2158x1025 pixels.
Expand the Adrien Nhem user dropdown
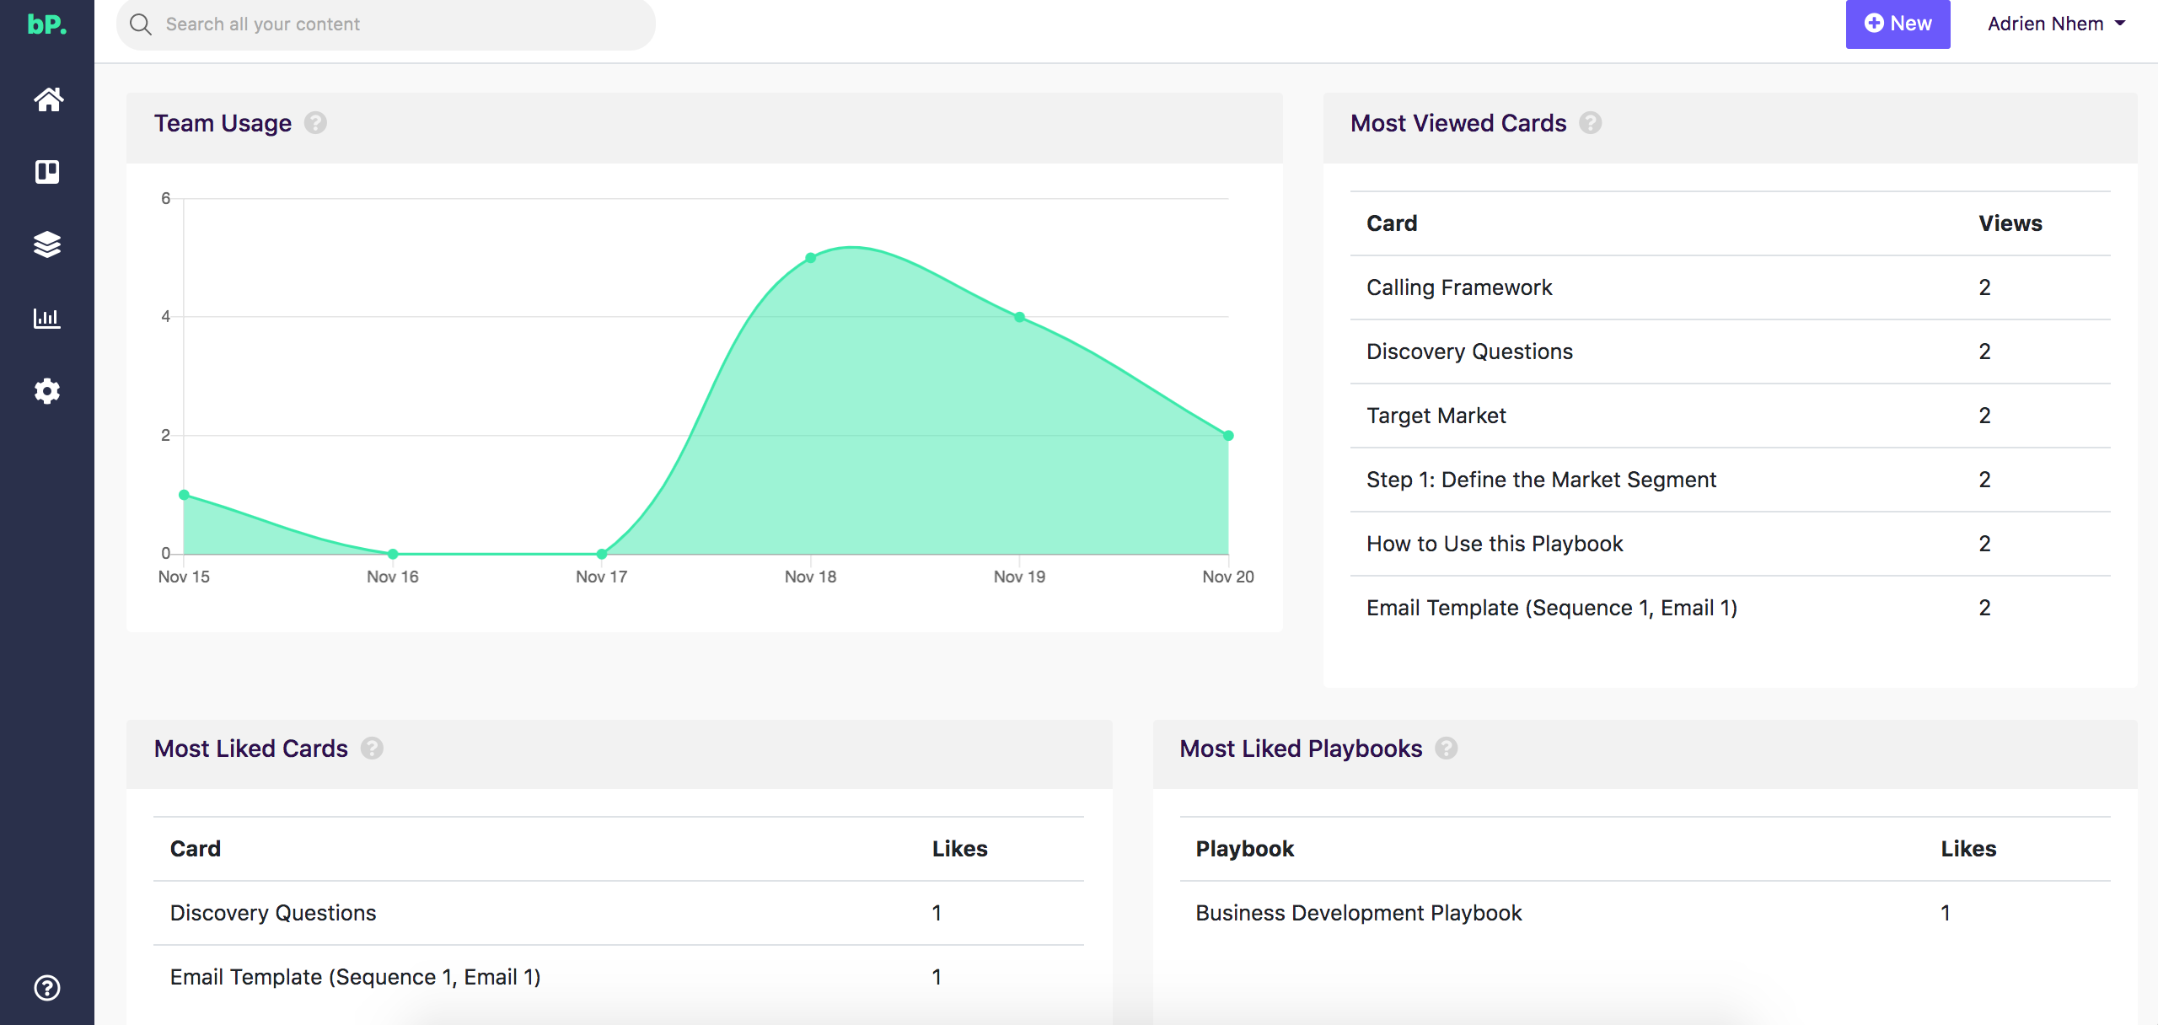2055,24
